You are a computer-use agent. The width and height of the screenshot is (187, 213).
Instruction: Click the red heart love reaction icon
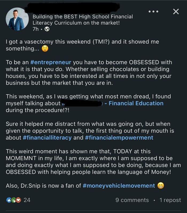tap(18, 200)
